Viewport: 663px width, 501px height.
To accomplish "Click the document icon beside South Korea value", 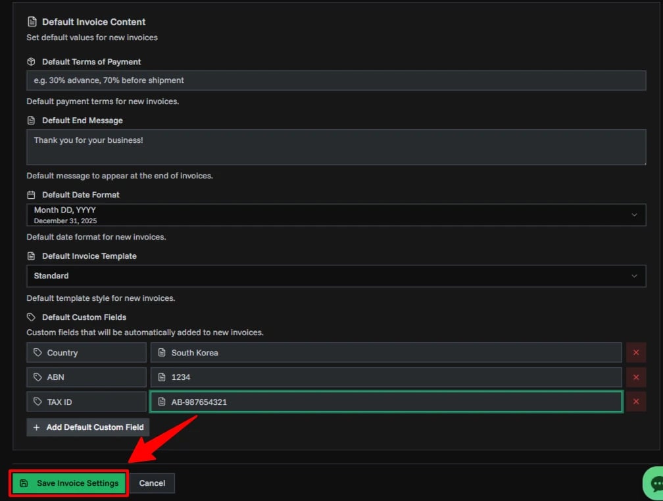I will [x=162, y=352].
